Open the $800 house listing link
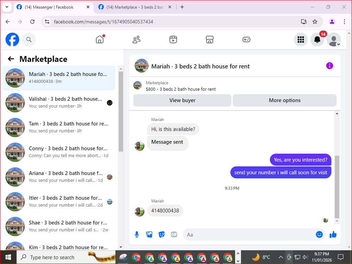This screenshot has width=352, height=264. click(x=180, y=89)
